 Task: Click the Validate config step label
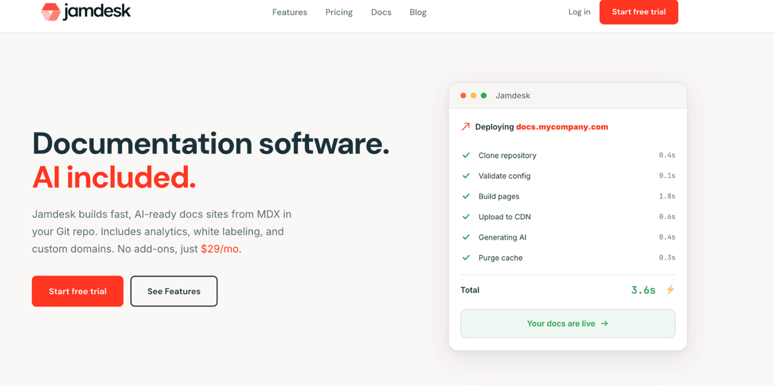(x=504, y=176)
